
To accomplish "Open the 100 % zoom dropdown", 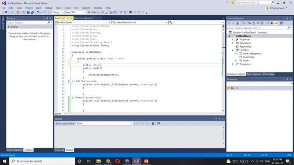I will (x=60, y=114).
